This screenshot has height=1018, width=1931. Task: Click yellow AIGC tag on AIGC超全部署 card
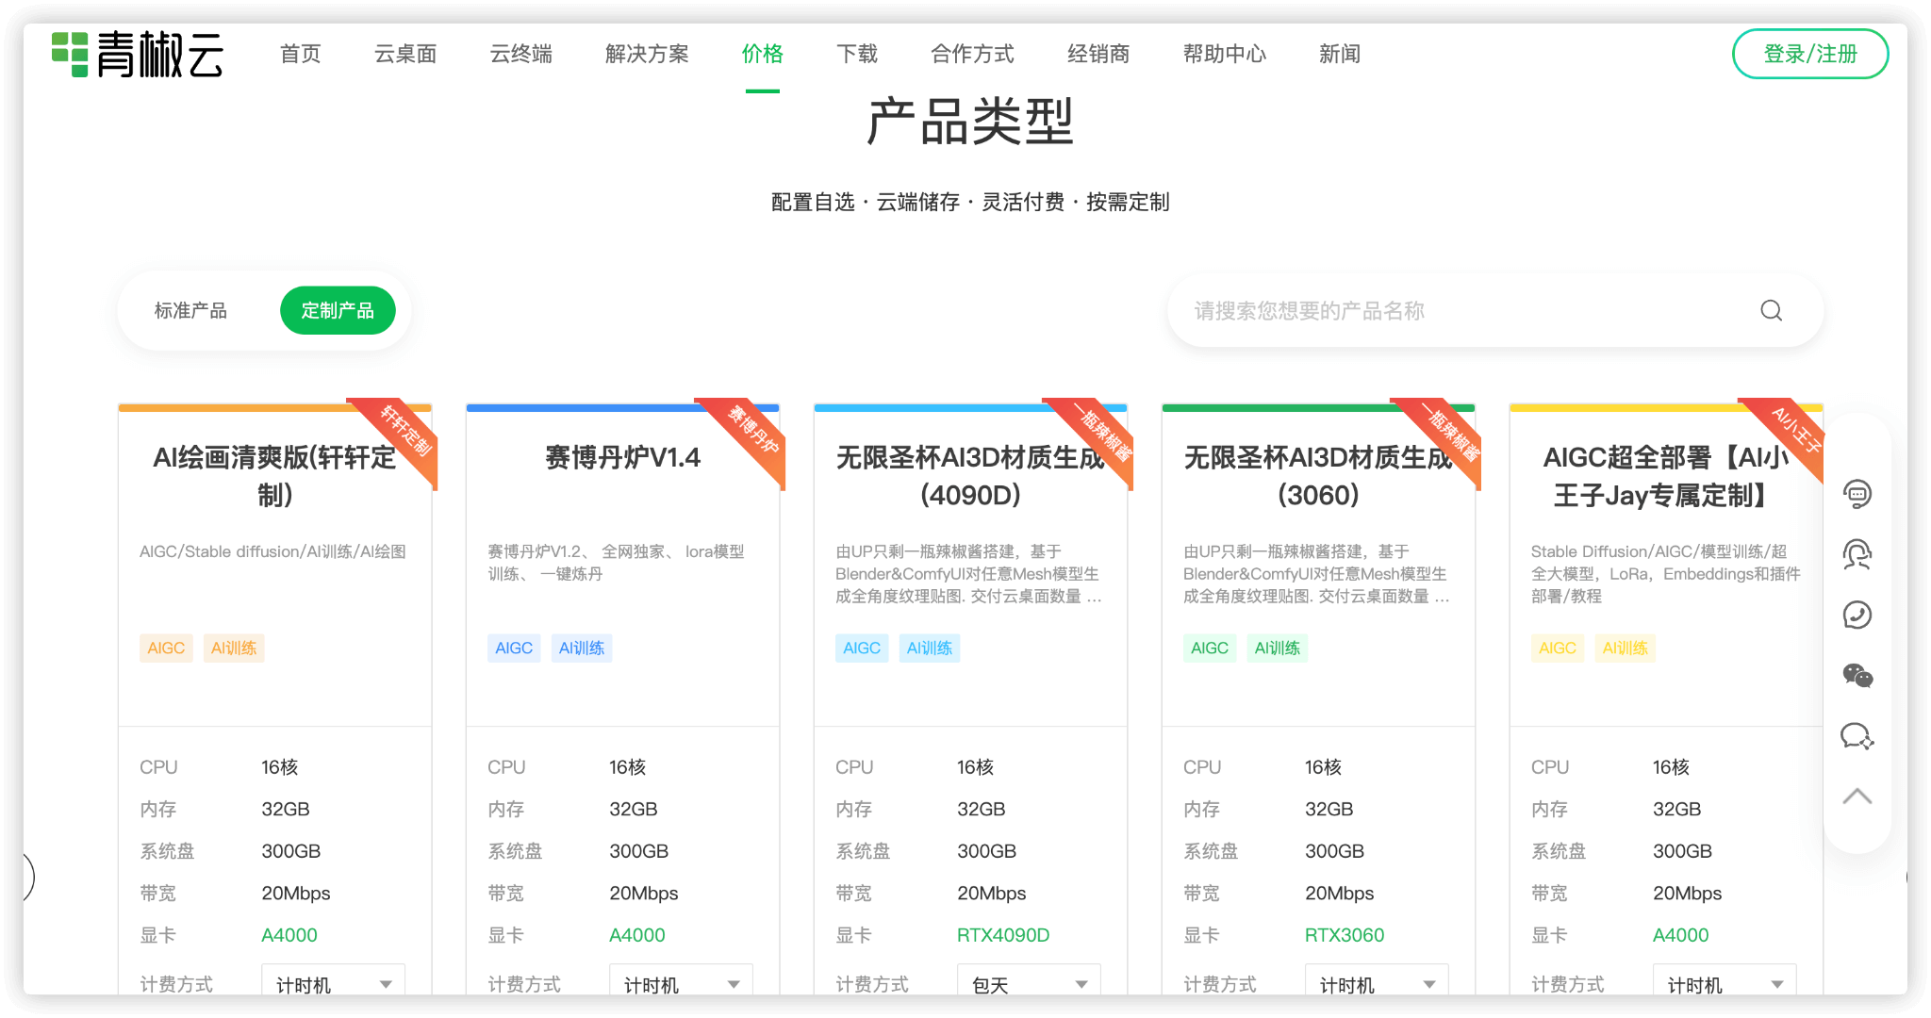tap(1558, 648)
